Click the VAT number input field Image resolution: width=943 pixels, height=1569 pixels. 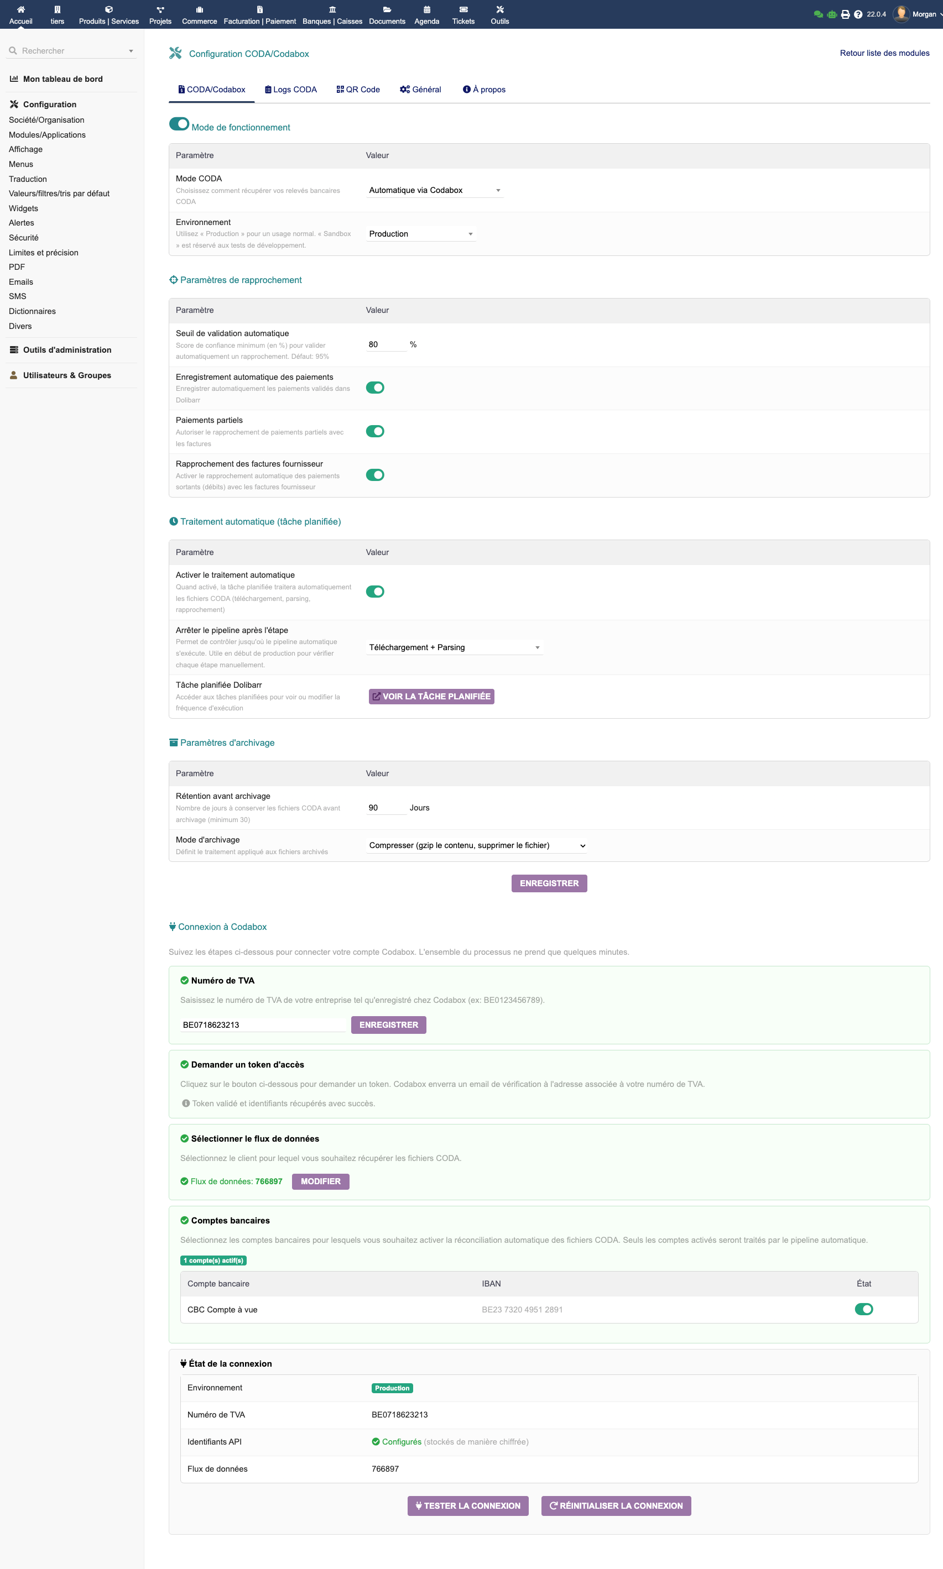[x=263, y=1024]
